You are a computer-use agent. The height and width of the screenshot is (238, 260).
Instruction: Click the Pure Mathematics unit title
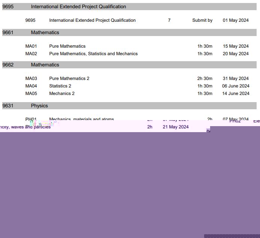pyautogui.click(x=67, y=46)
